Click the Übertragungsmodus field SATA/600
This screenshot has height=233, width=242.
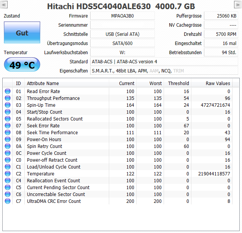pos(123,43)
